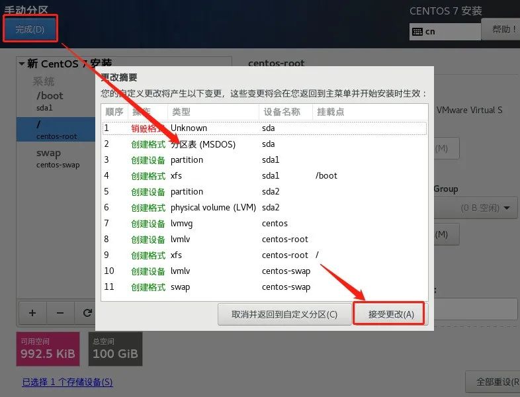The width and height of the screenshot is (520, 397).
Task: Select row 7 lvmvg centos
Action: tap(265, 224)
